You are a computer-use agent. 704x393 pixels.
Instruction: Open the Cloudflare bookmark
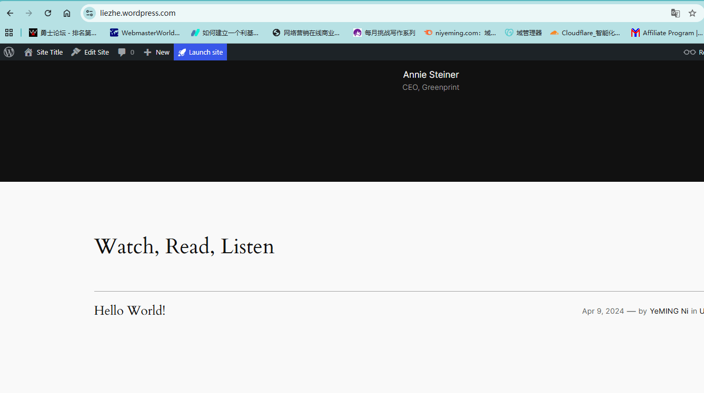pyautogui.click(x=585, y=33)
